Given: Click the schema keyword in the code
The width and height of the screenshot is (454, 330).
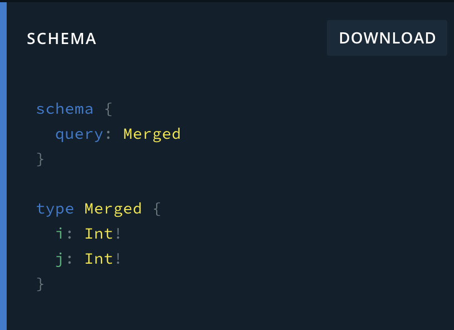Looking at the screenshot, I should 65,109.
